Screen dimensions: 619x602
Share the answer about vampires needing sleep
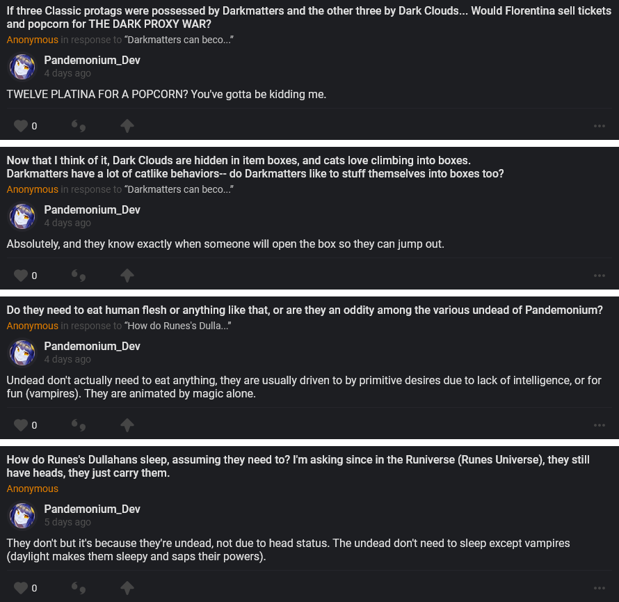[x=127, y=588]
